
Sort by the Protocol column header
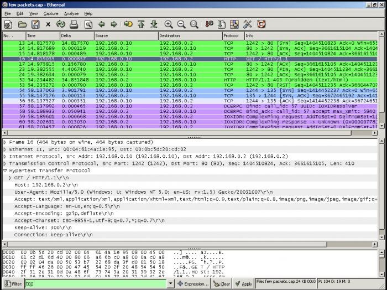[x=233, y=36]
